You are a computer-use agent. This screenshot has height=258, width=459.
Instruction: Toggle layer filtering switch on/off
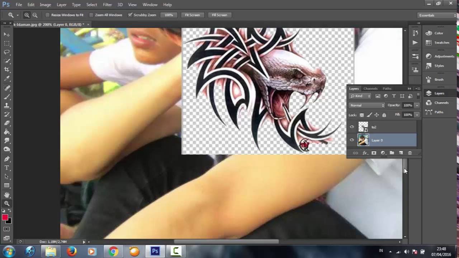(418, 96)
